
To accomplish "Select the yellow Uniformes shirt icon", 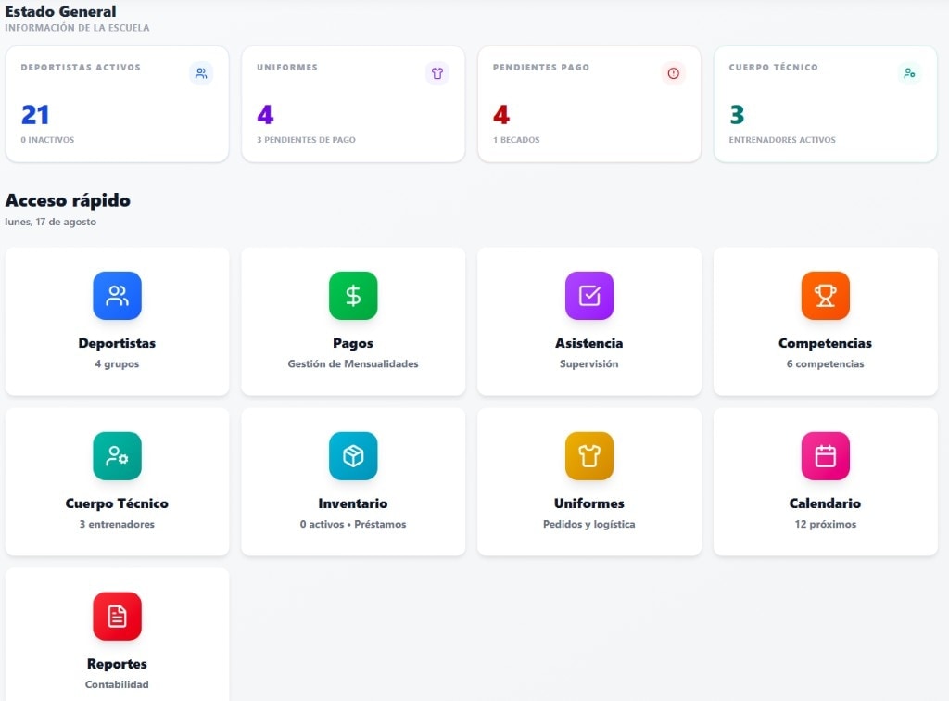I will point(588,456).
